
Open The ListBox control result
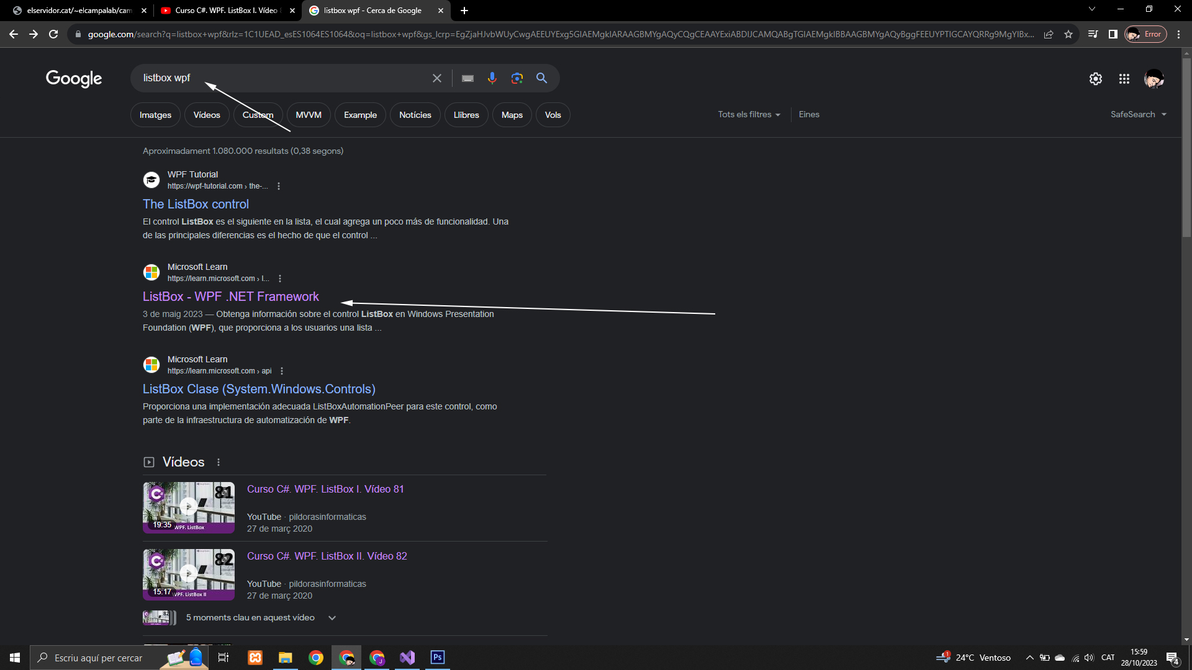tap(196, 204)
